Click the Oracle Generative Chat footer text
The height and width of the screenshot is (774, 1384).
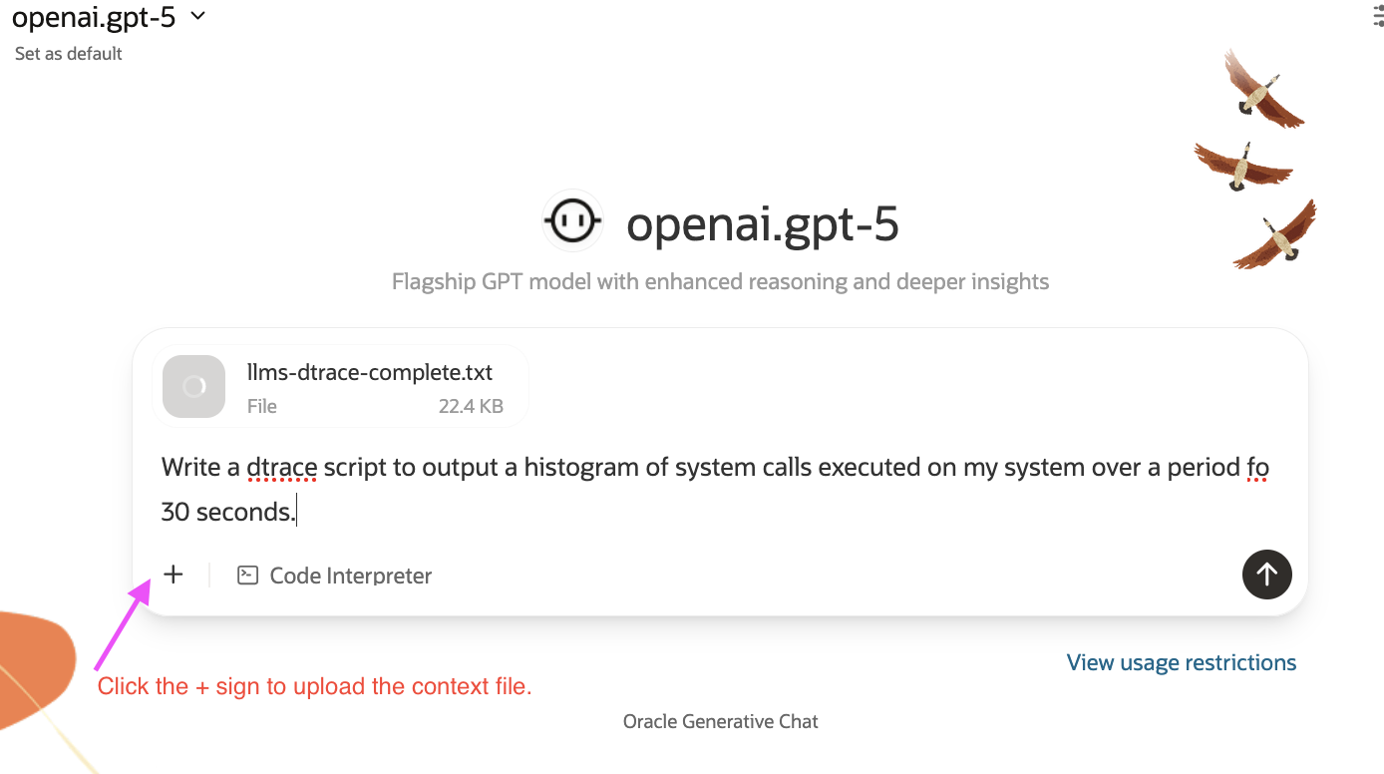[720, 721]
